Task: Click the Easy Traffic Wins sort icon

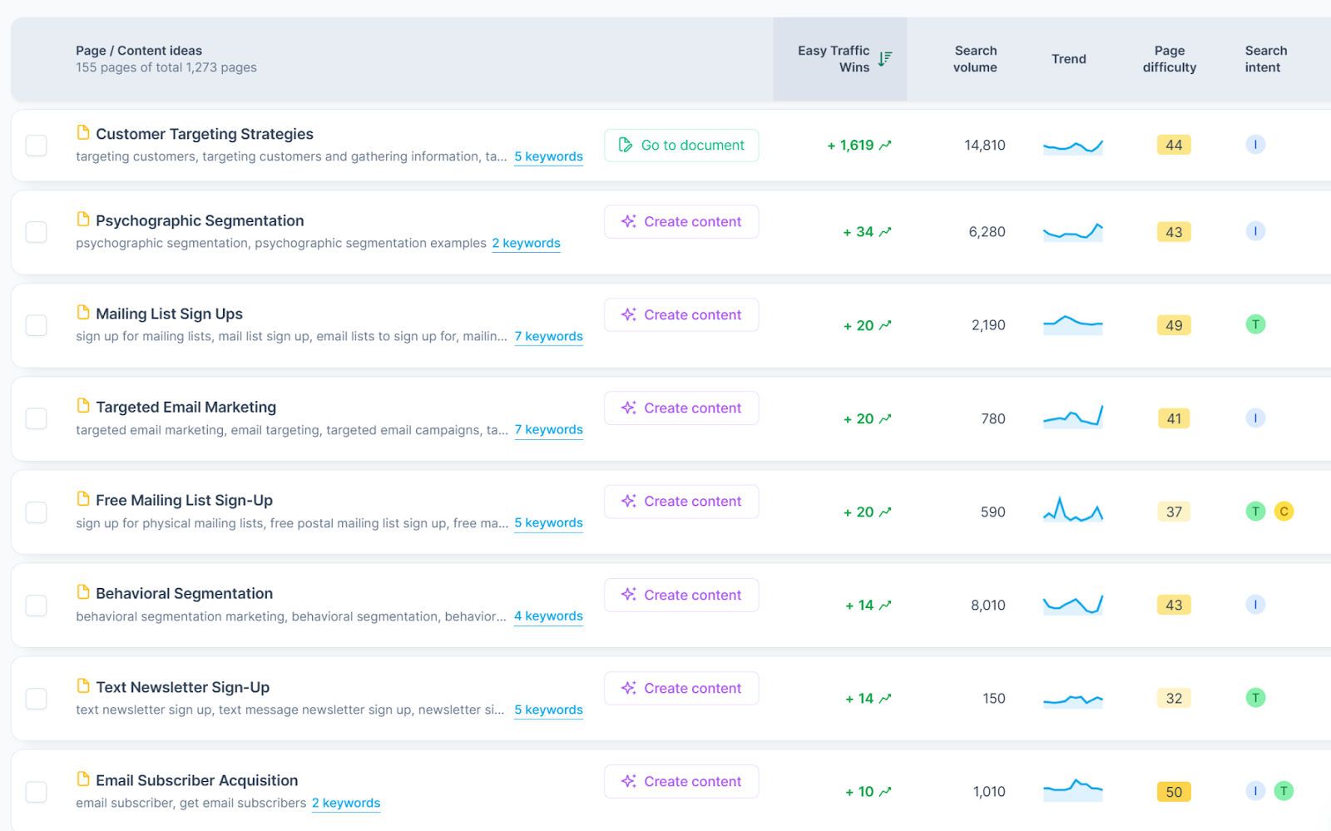Action: pos(884,59)
